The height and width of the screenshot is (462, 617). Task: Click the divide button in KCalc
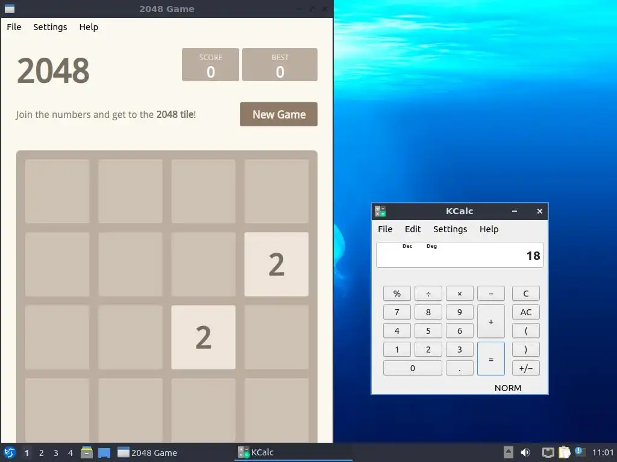point(428,294)
